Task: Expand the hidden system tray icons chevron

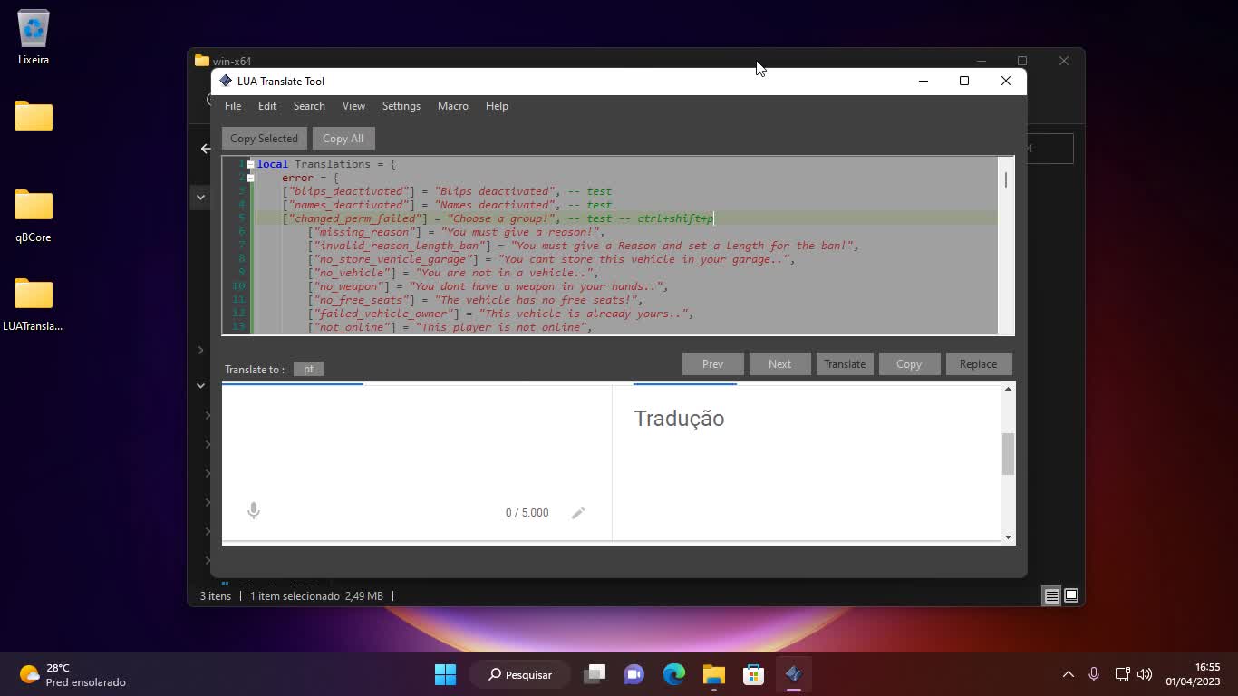Action: [1068, 674]
